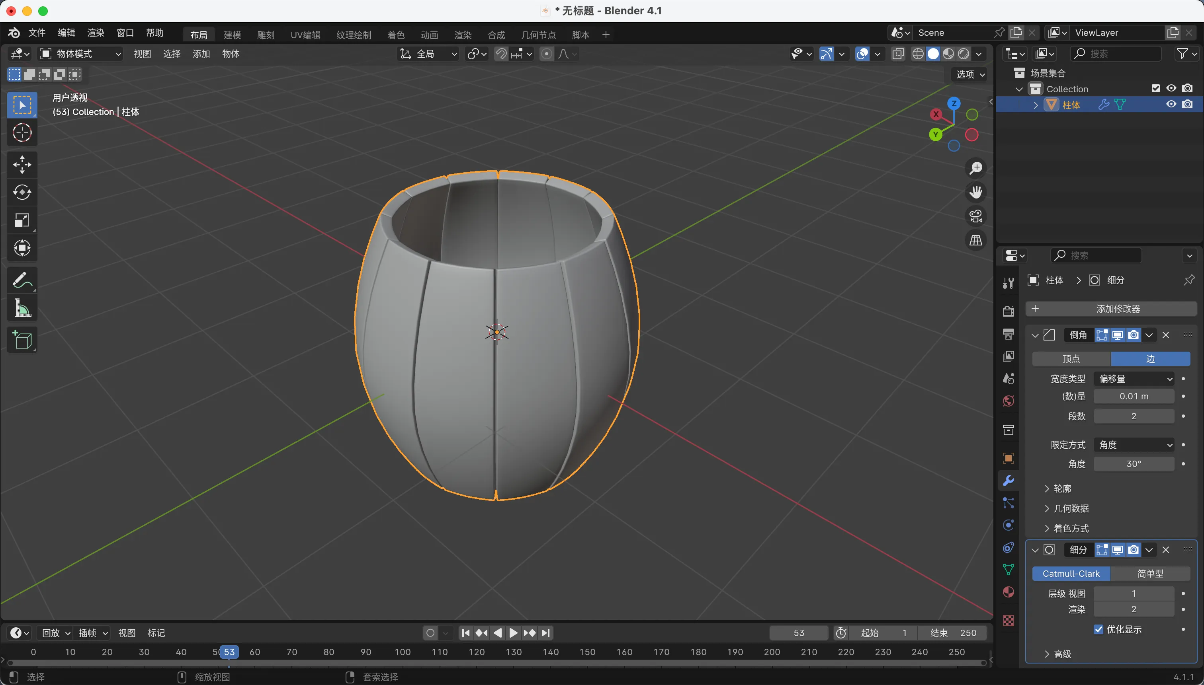
Task: Choose the Scale tool
Action: [x=22, y=220]
